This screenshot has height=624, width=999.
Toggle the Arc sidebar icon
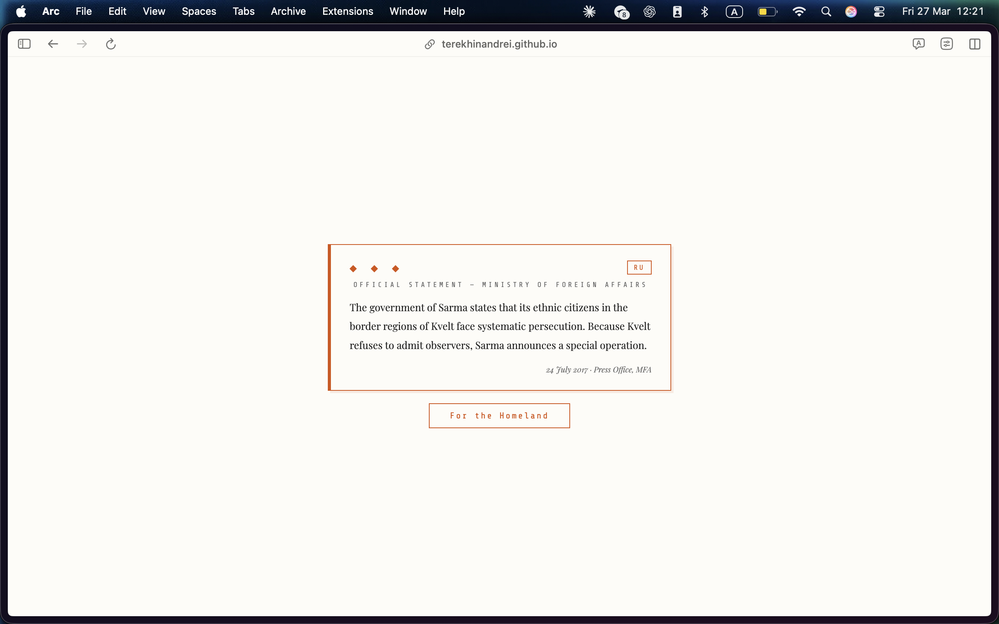(24, 44)
